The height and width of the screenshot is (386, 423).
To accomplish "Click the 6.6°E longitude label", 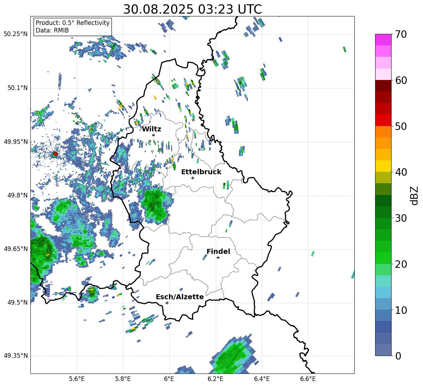I will [308, 379].
